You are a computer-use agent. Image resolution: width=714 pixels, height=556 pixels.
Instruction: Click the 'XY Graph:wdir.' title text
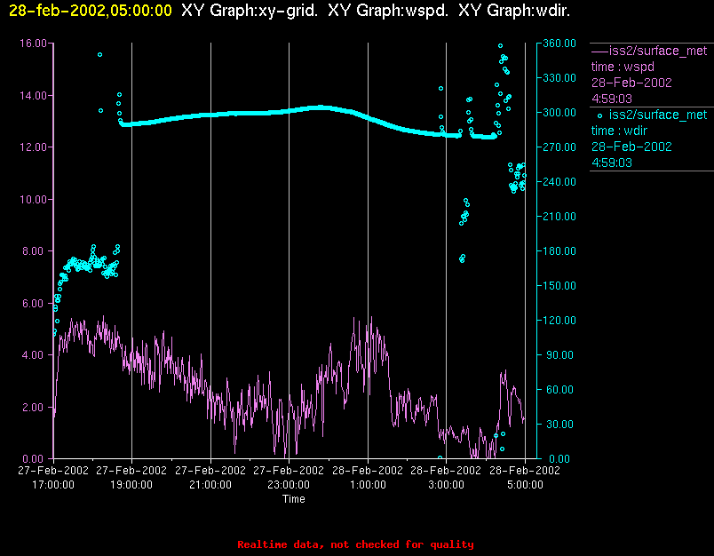pos(514,10)
